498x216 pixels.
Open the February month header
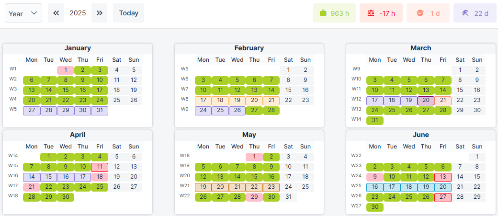[x=249, y=48]
